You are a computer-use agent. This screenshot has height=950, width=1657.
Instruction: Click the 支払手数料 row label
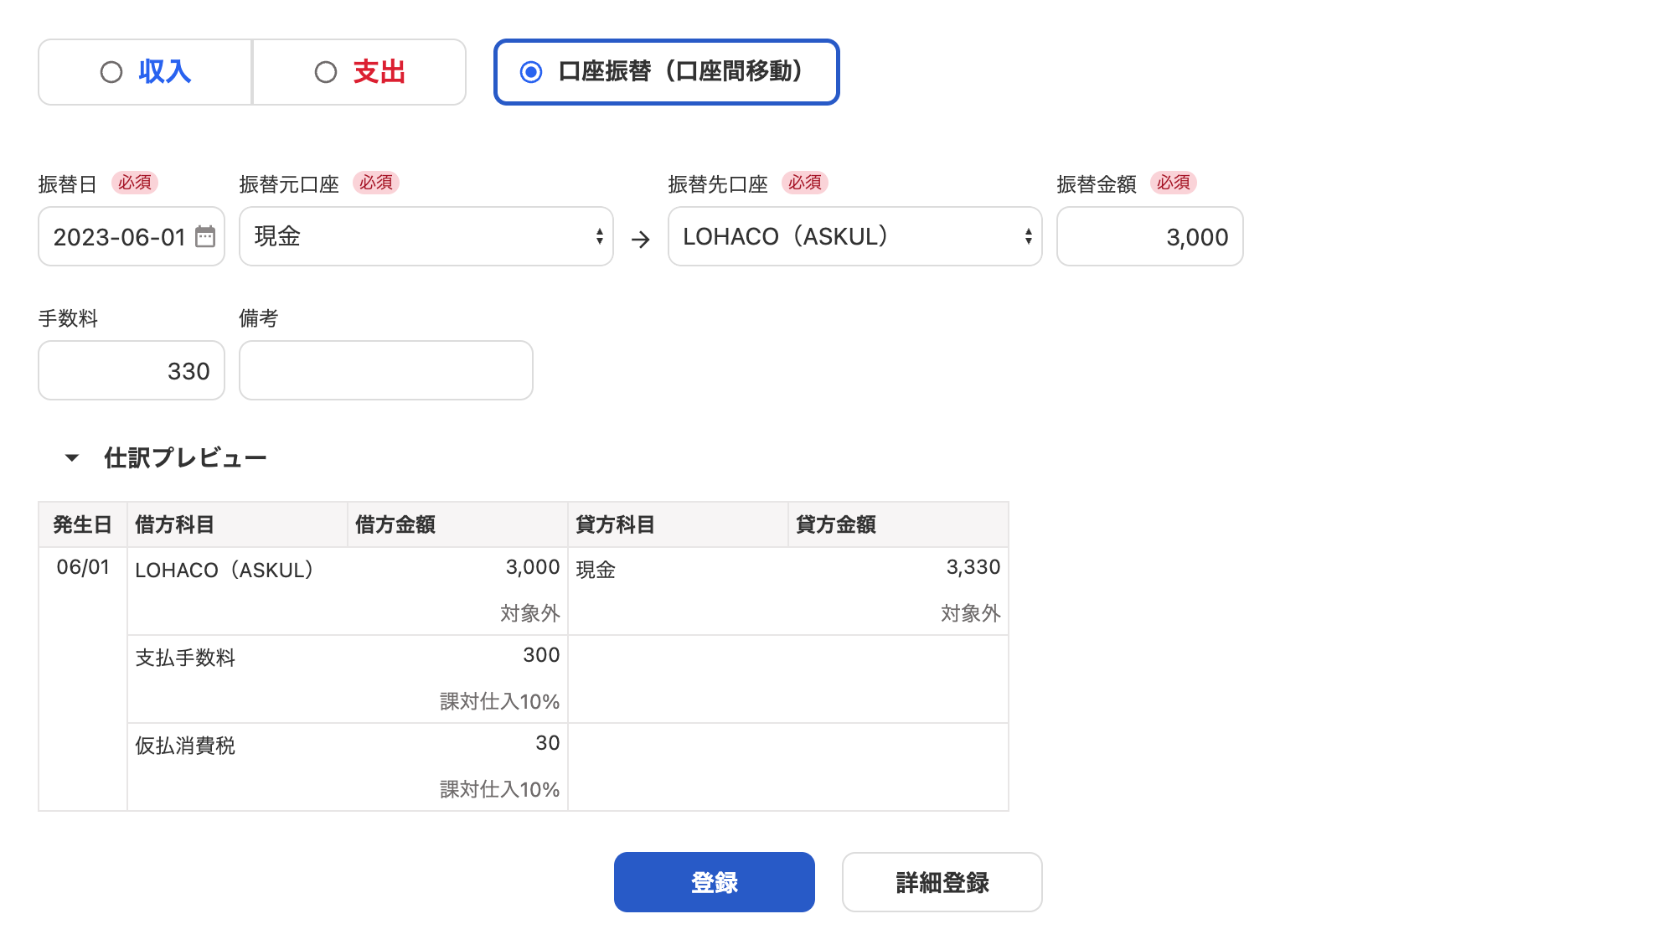click(185, 658)
